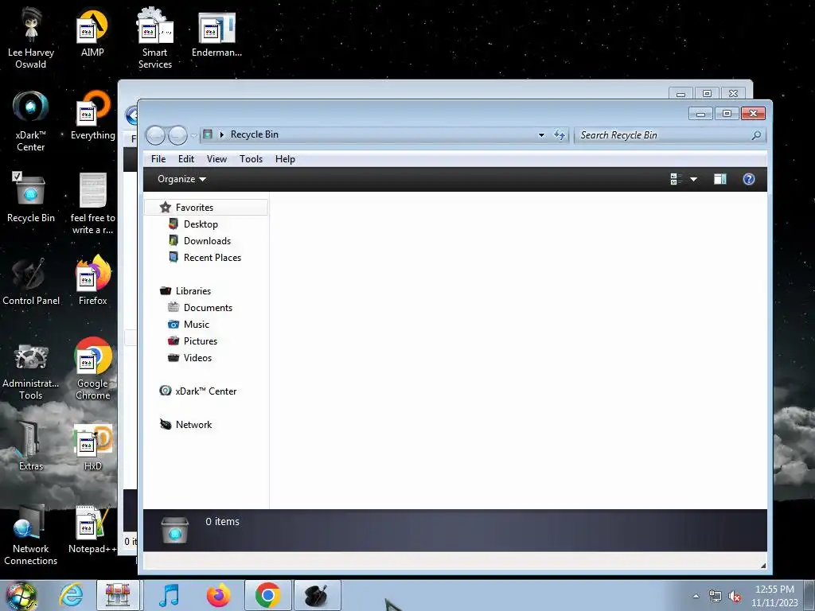Open the Help question mark icon
Screen dimensions: 815x611
click(748, 179)
